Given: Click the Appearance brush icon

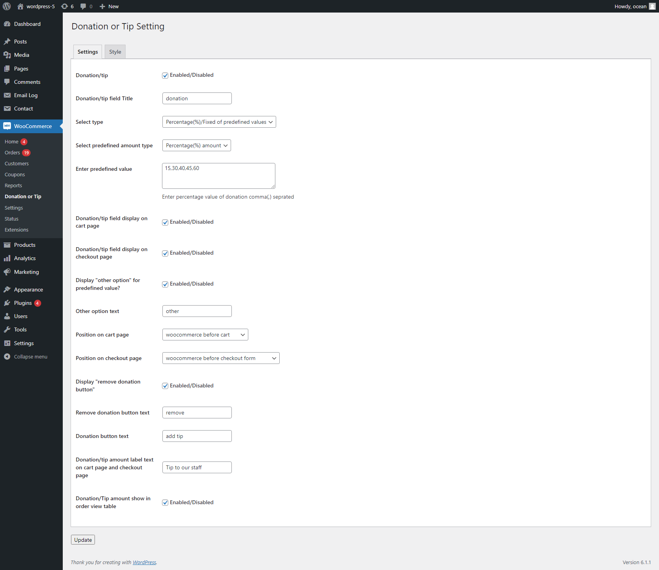Looking at the screenshot, I should pyautogui.click(x=8, y=289).
